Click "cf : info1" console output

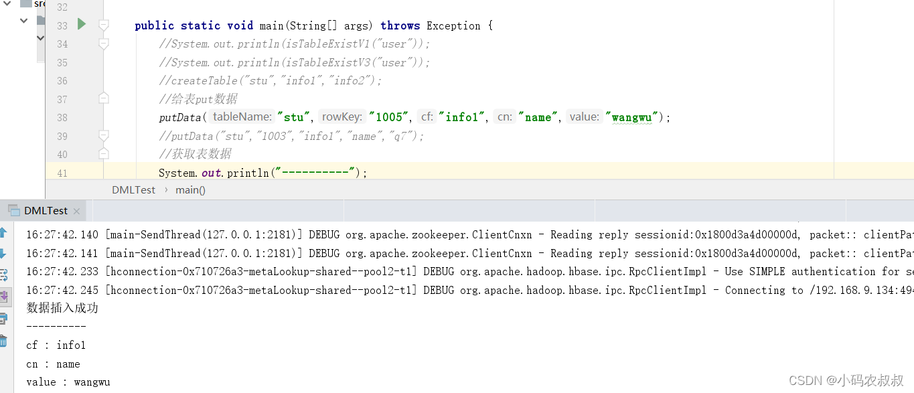point(56,345)
